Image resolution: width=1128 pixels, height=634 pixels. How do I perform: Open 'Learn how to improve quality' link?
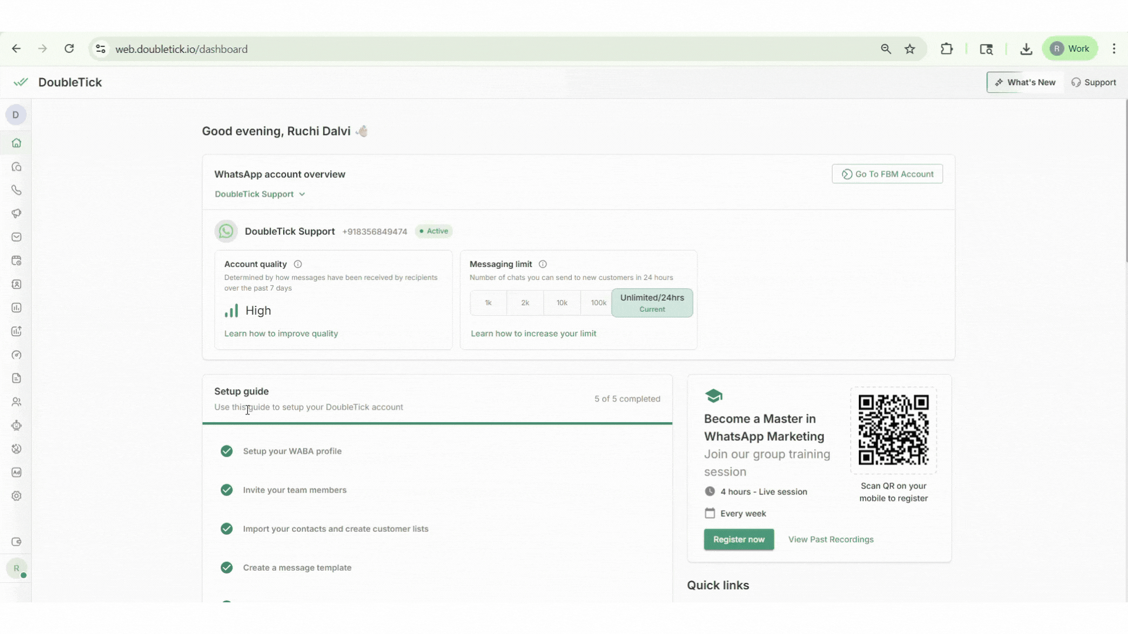tap(281, 333)
